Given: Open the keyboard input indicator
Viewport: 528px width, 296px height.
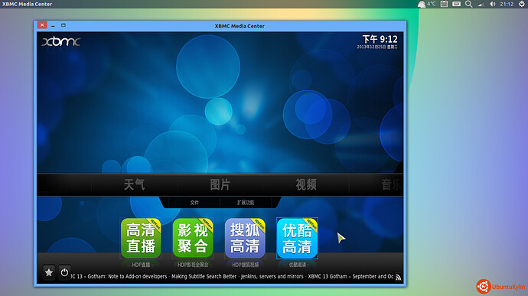Looking at the screenshot, I should pos(456,4).
